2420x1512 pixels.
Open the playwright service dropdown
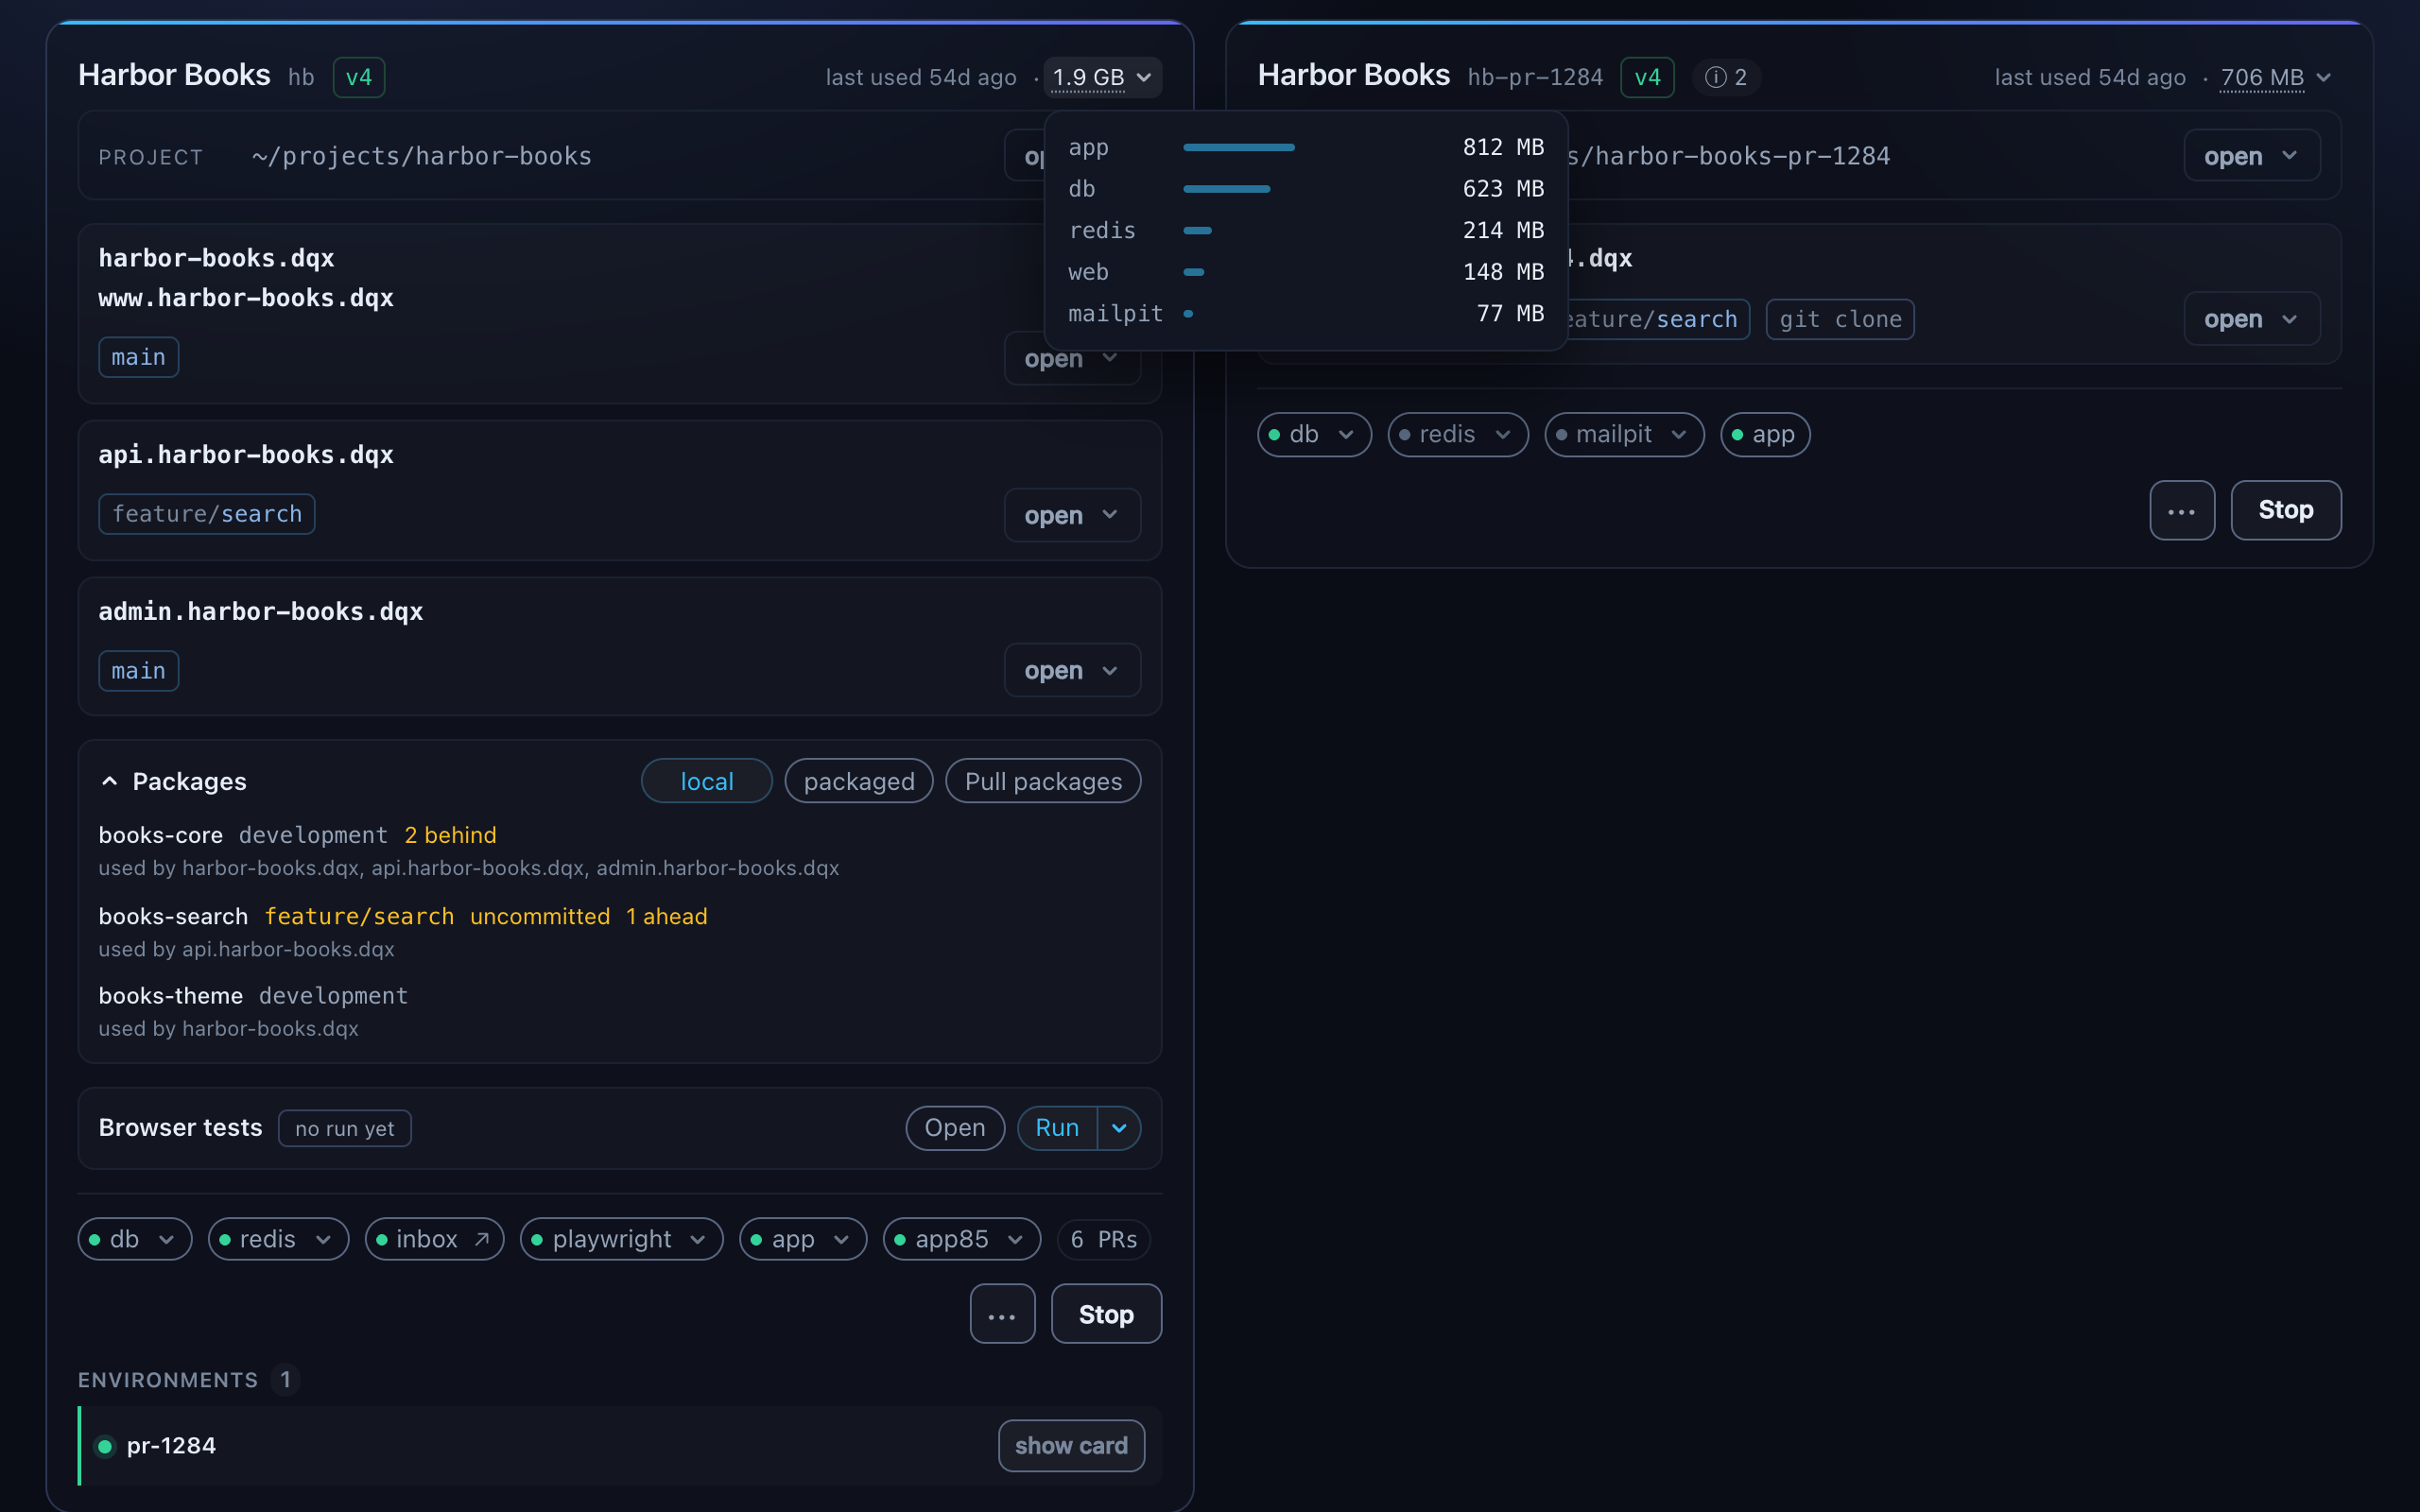click(x=621, y=1239)
